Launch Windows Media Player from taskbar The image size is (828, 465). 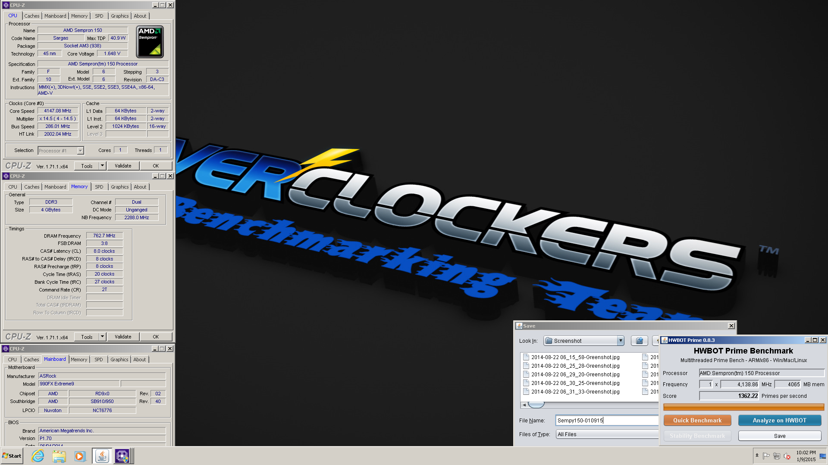(x=80, y=456)
